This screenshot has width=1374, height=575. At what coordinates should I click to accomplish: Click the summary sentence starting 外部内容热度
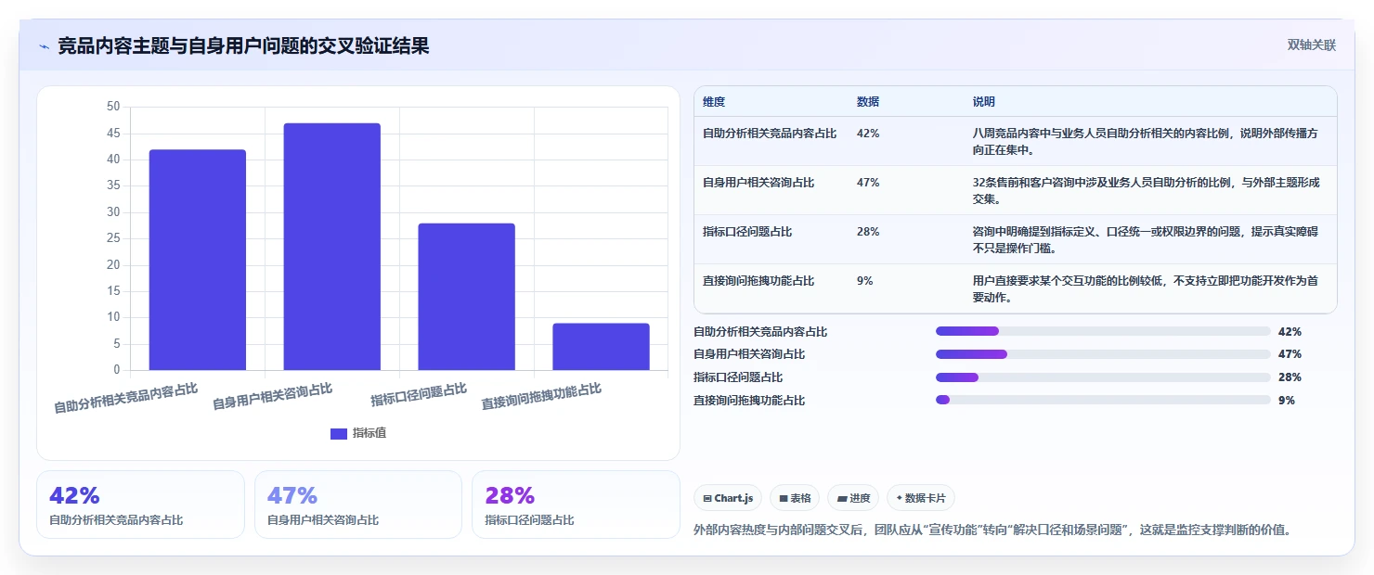992,530
